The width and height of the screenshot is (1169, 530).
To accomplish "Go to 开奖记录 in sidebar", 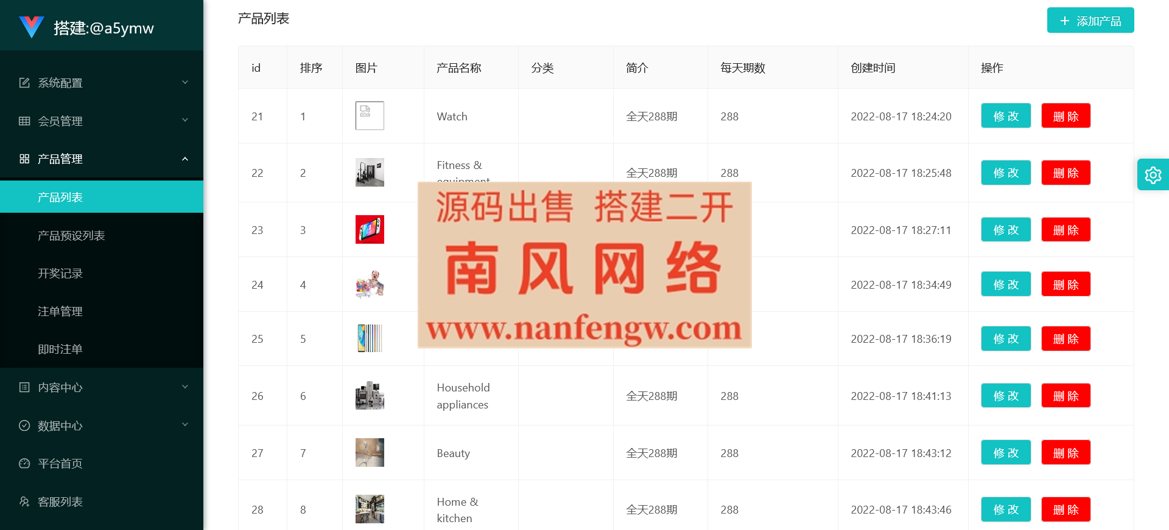I will coord(60,274).
